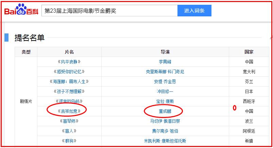Open the film link 《群狗》
Image resolution: width=273 pixels, height=148 pixels.
pyautogui.click(x=69, y=141)
